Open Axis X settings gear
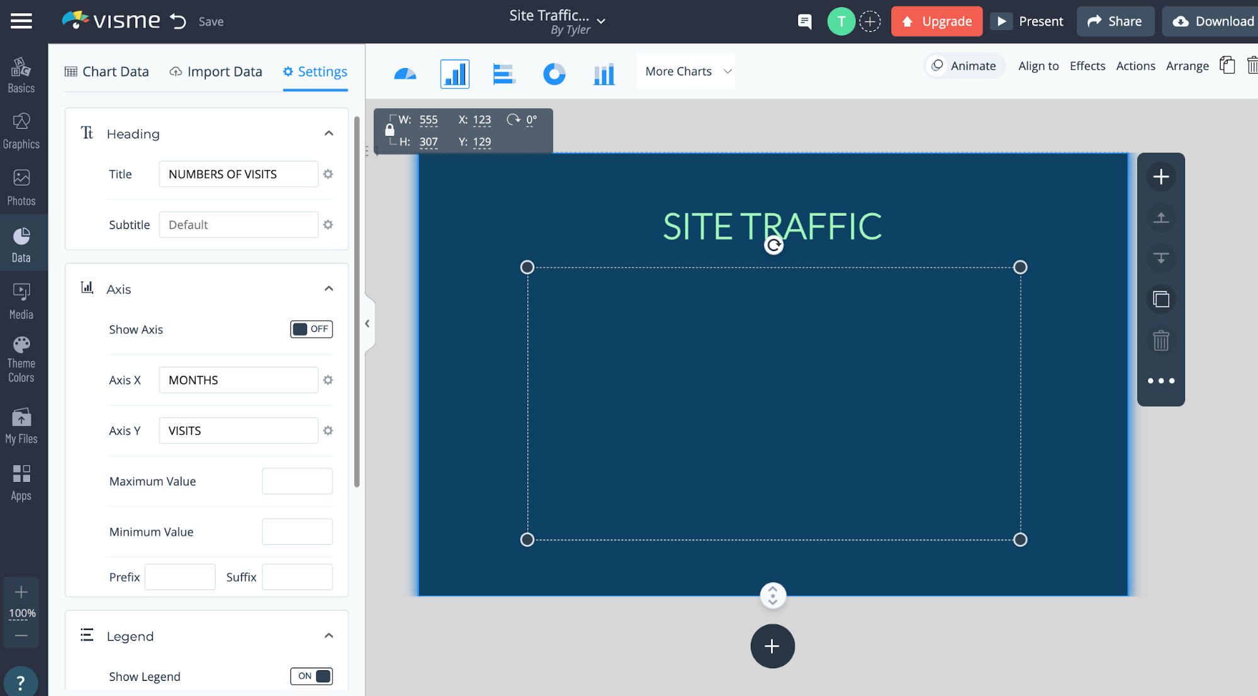The height and width of the screenshot is (696, 1258). click(x=328, y=380)
